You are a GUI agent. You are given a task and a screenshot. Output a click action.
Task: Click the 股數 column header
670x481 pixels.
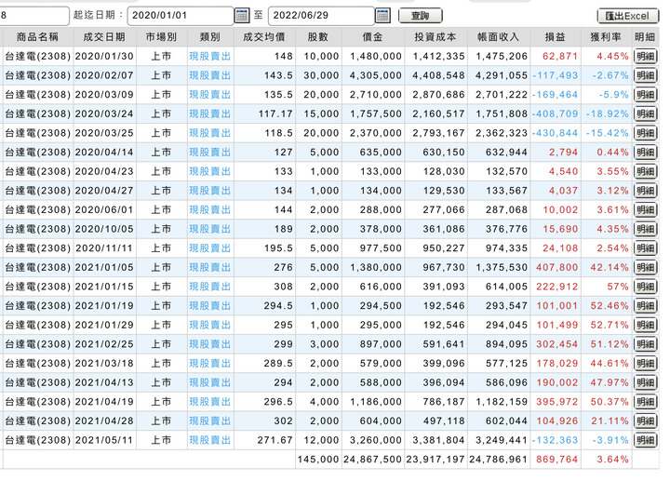(318, 37)
